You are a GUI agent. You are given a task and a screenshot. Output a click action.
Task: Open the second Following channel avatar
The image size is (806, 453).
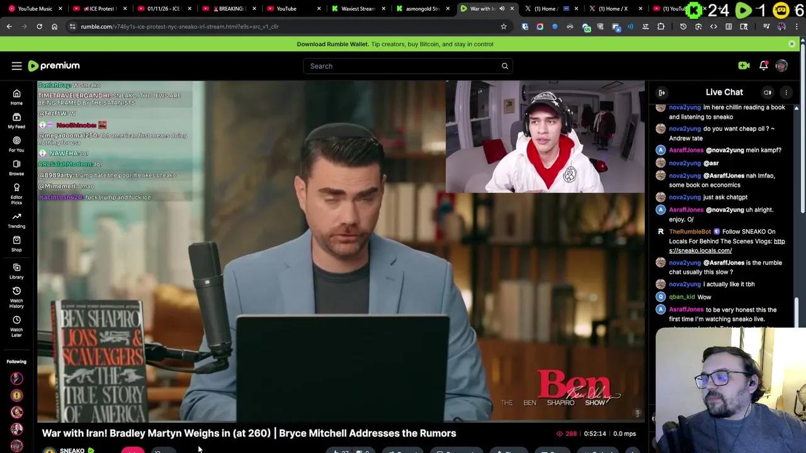click(16, 395)
